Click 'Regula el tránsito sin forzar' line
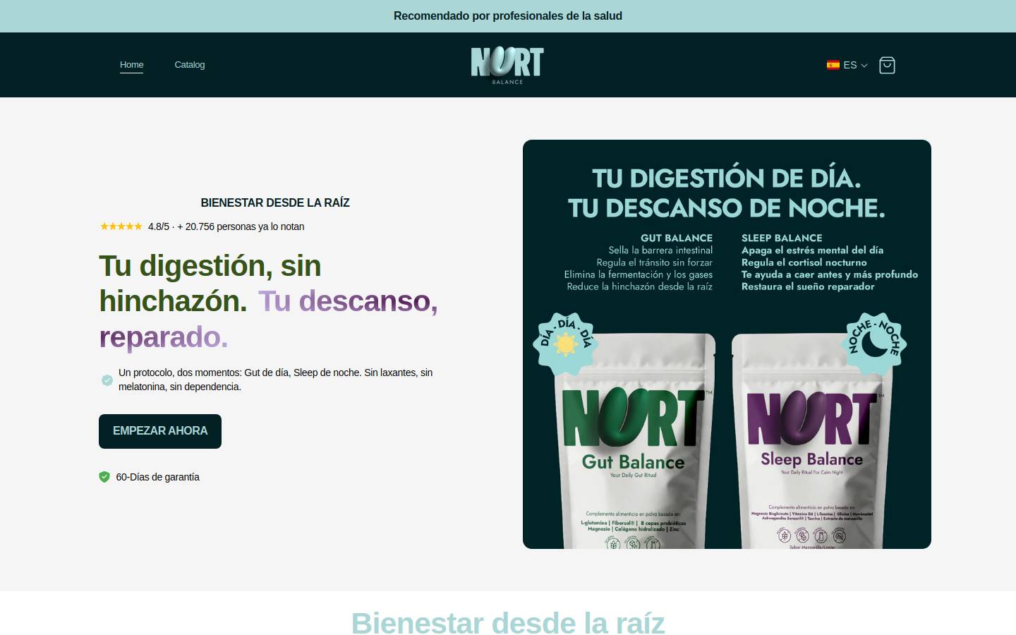1016x635 pixels. 655,262
